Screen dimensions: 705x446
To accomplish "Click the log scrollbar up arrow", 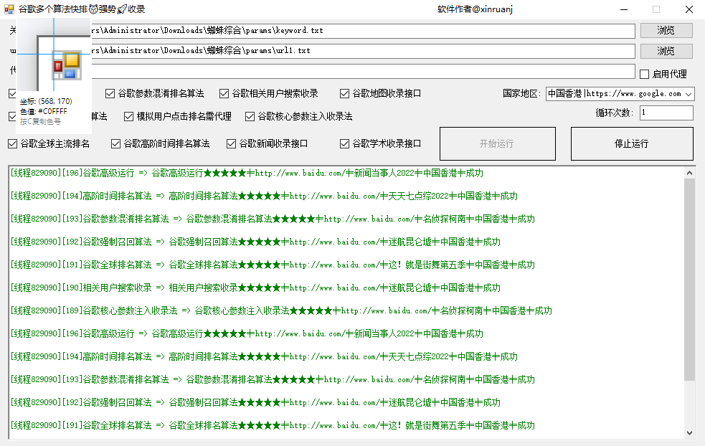I will coord(689,173).
